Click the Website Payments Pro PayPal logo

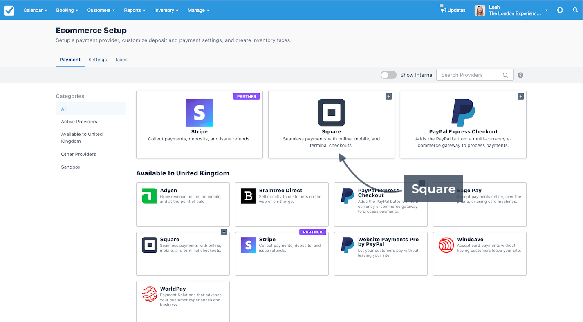point(348,245)
